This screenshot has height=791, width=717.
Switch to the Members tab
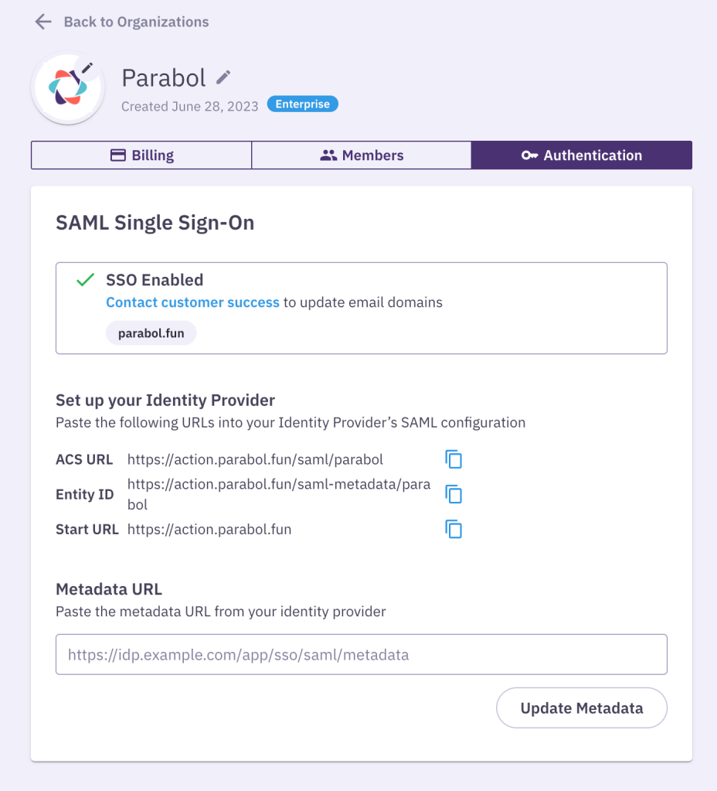coord(362,155)
